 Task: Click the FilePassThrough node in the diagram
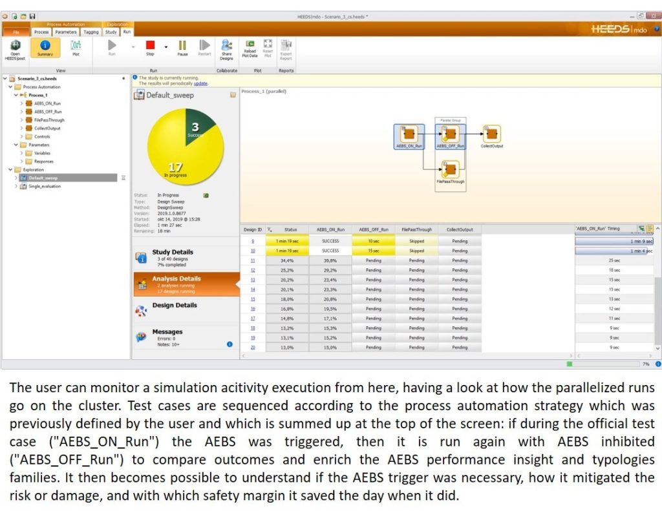click(450, 171)
